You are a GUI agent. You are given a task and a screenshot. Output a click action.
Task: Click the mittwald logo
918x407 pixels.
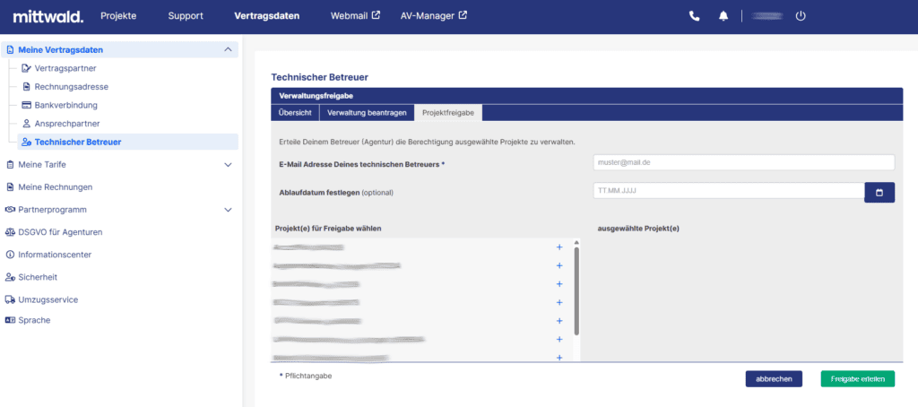48,16
